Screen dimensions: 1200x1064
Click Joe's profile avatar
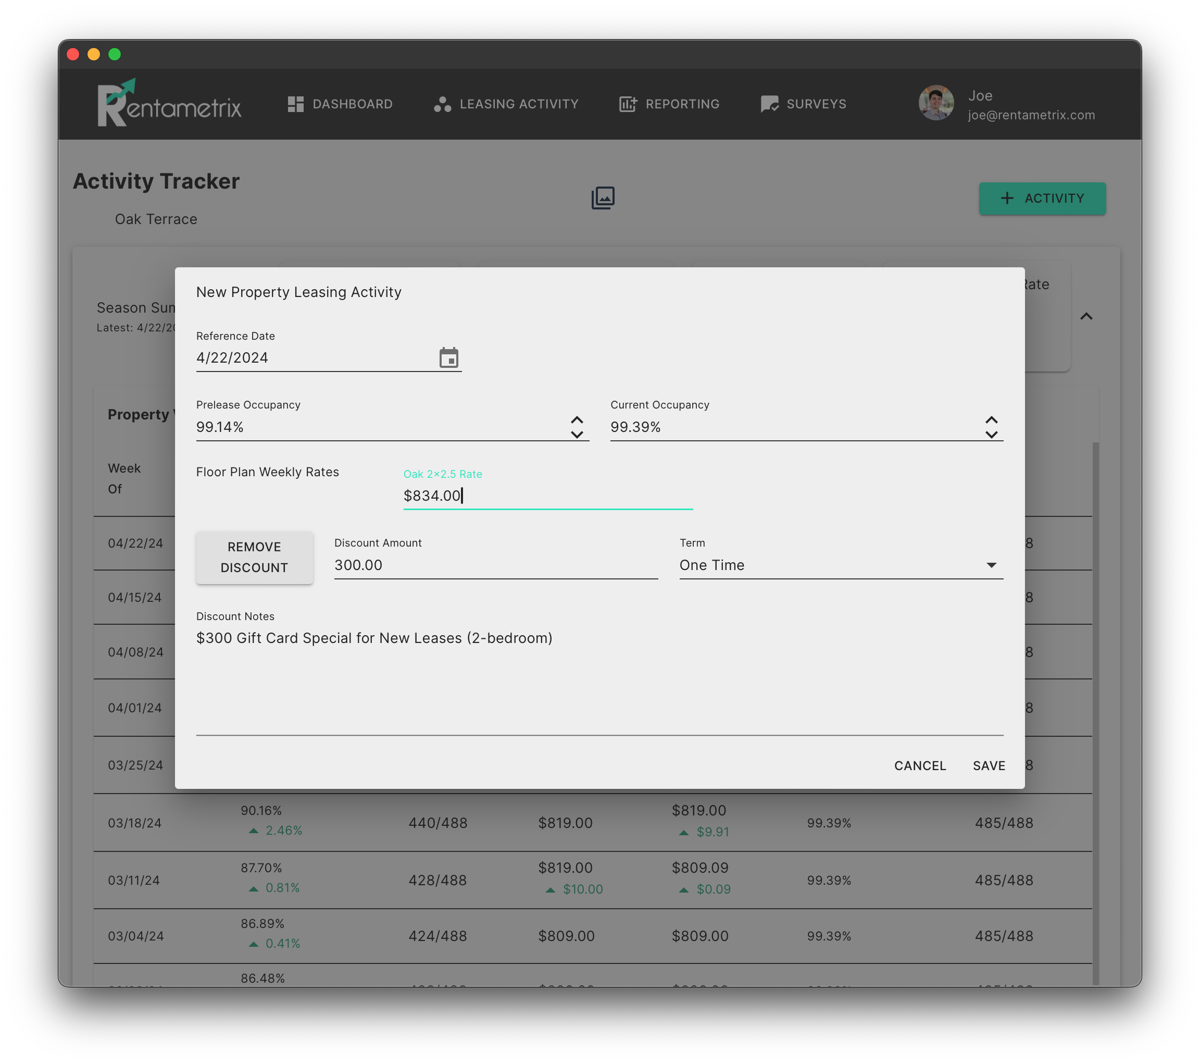[x=935, y=103]
